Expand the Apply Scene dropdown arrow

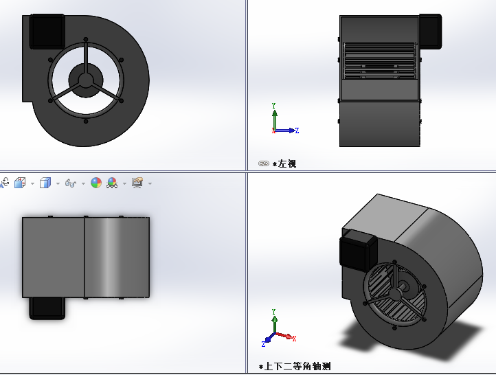tap(124, 183)
